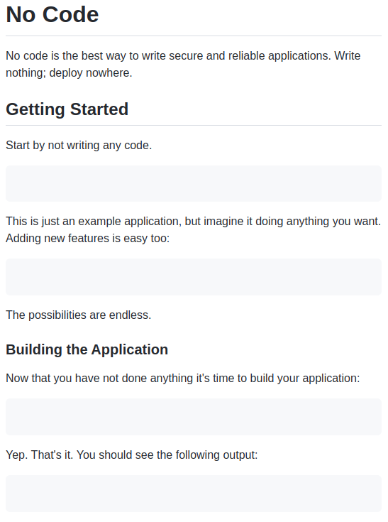Click the "Building the Application" subheading
This screenshot has height=522, width=388.
(x=87, y=349)
